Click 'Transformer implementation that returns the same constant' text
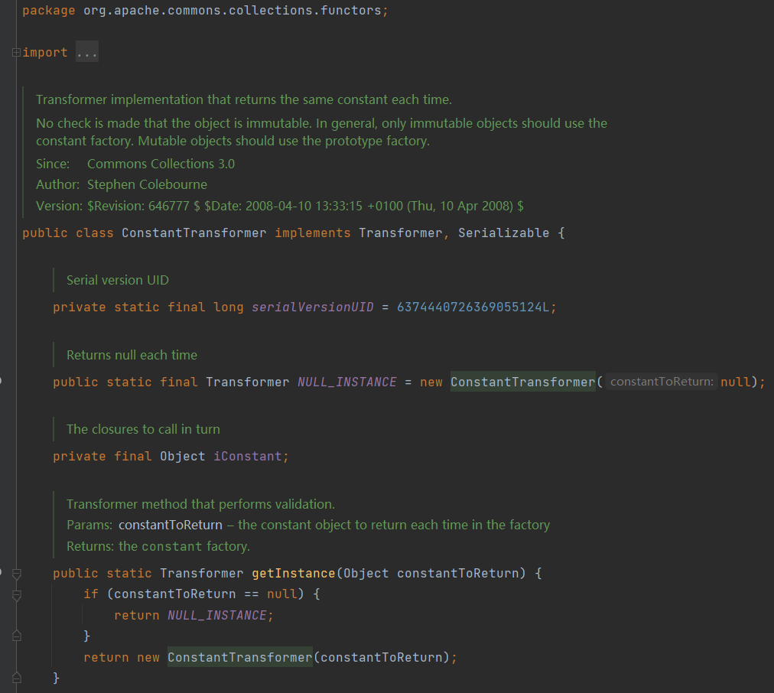Image resolution: width=774 pixels, height=693 pixels. tap(244, 99)
